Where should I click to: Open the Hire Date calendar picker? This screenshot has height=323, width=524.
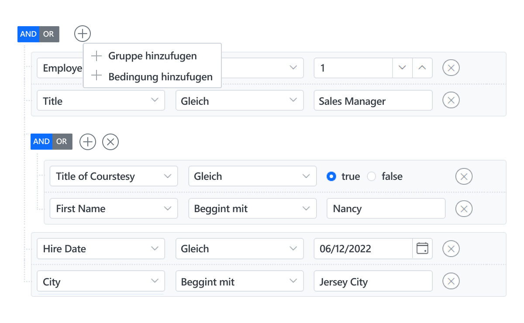pos(422,249)
